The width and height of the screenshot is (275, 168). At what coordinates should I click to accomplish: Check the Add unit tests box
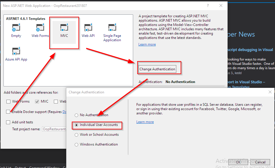point(8,122)
